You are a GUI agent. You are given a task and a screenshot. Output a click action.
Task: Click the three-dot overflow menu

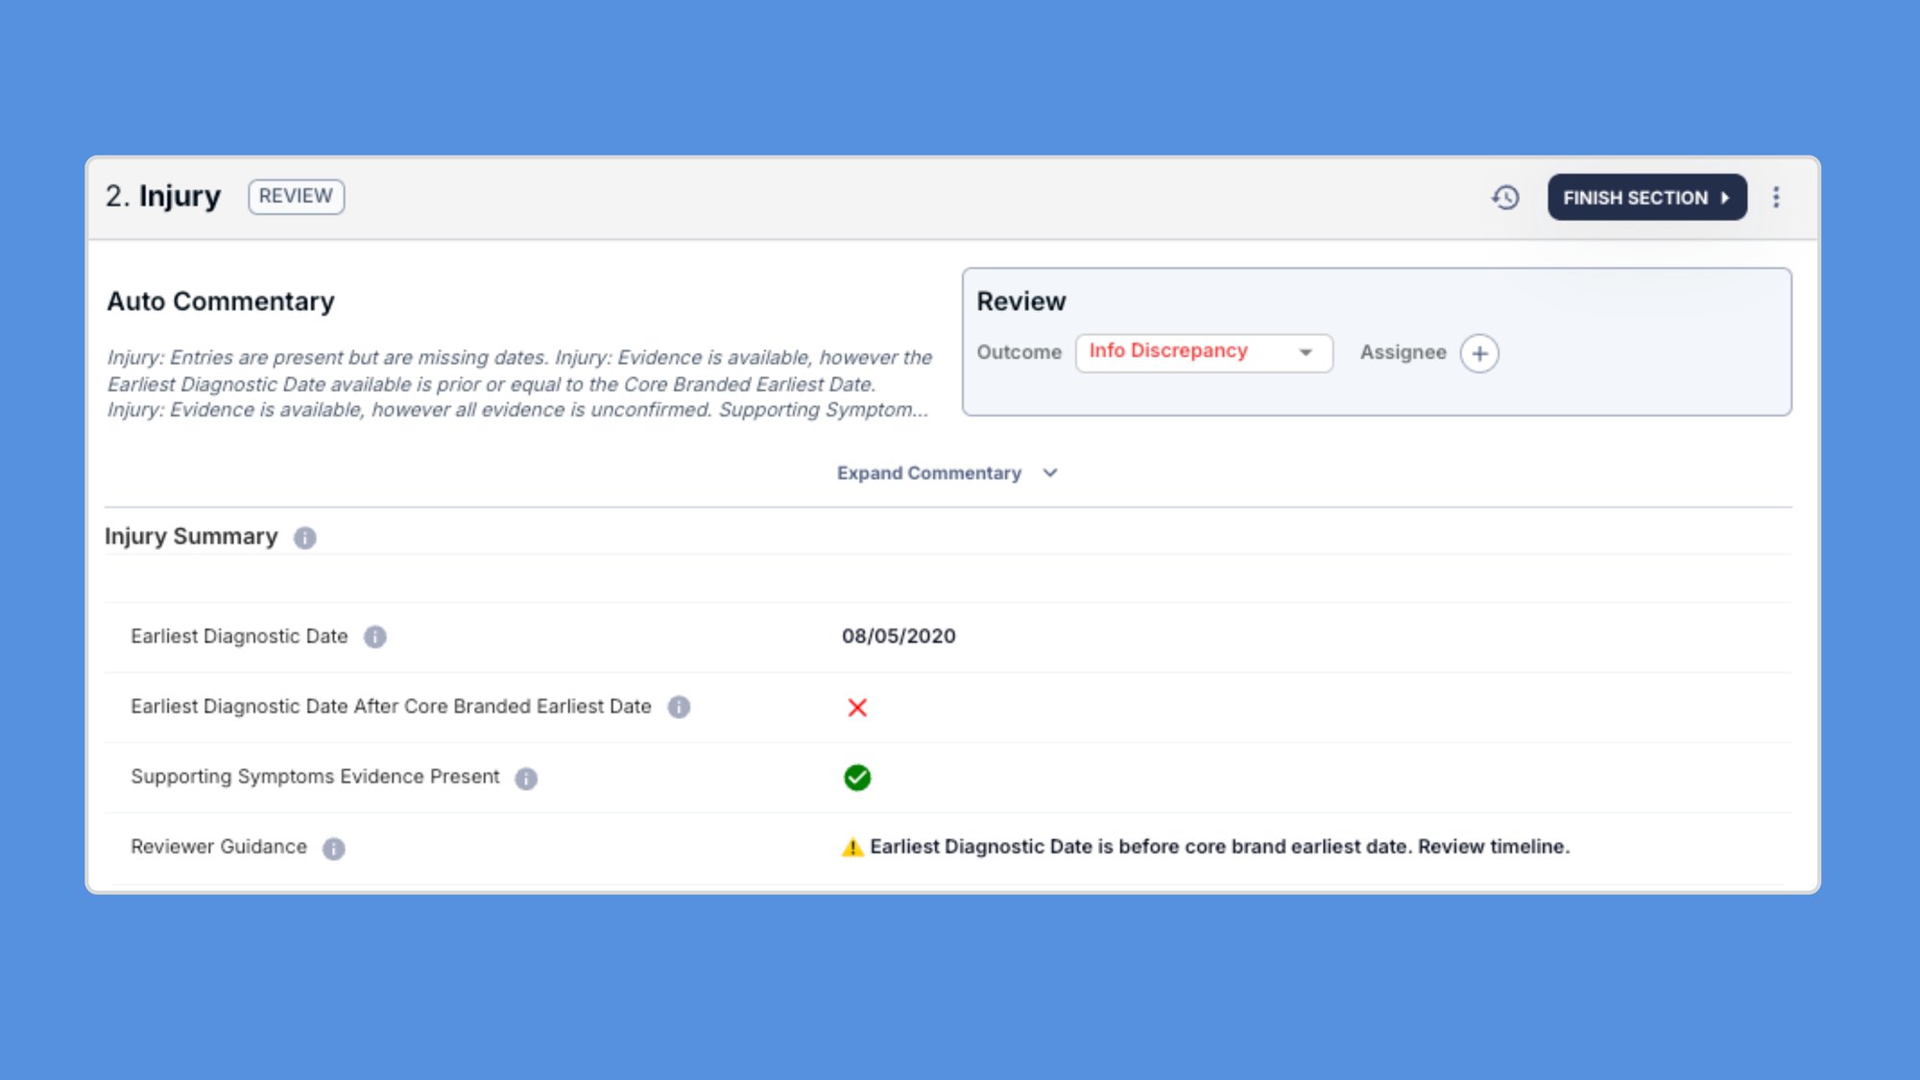(x=1777, y=198)
